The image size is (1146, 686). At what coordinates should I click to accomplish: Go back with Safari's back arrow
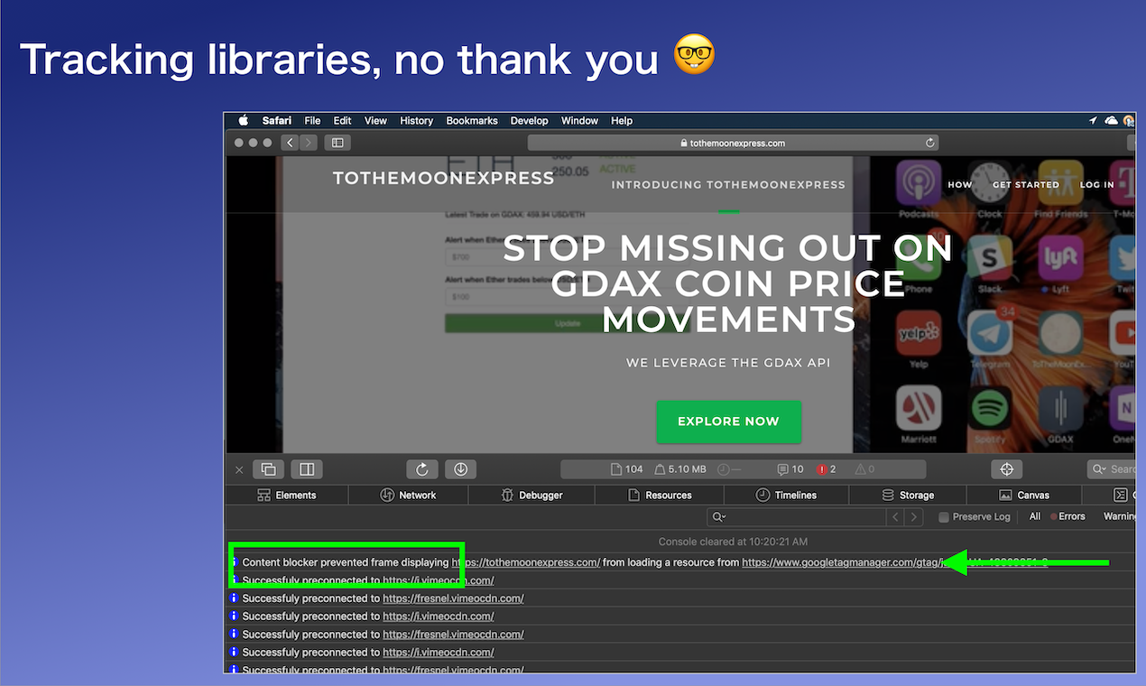pyautogui.click(x=290, y=143)
